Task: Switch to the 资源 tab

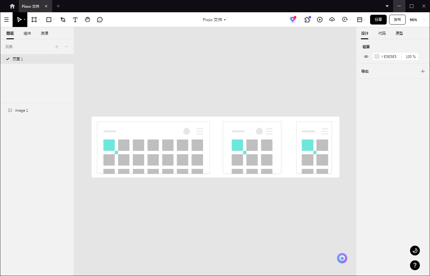Action: click(x=45, y=33)
